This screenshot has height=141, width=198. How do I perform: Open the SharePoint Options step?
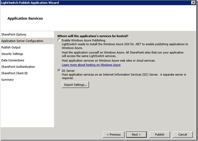27,34
